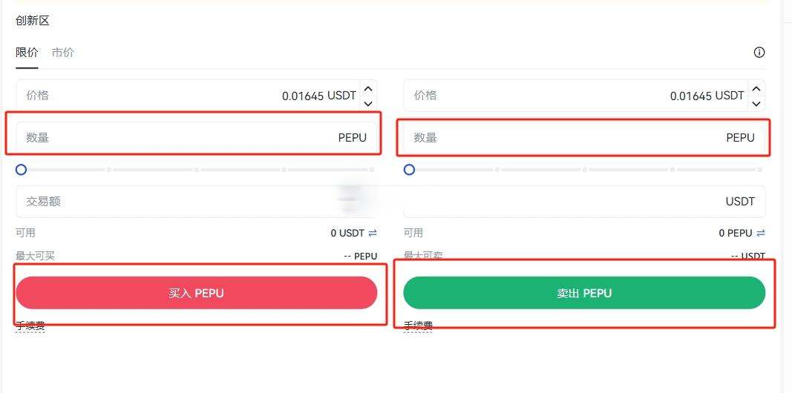The width and height of the screenshot is (792, 393).
Task: Click the info icon beside order tabs
Action: click(759, 53)
